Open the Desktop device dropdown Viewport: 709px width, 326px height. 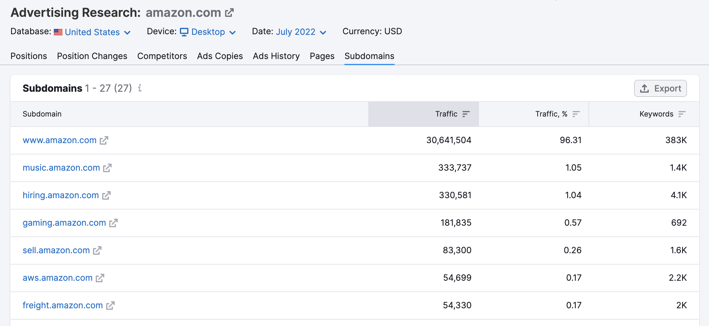[208, 32]
